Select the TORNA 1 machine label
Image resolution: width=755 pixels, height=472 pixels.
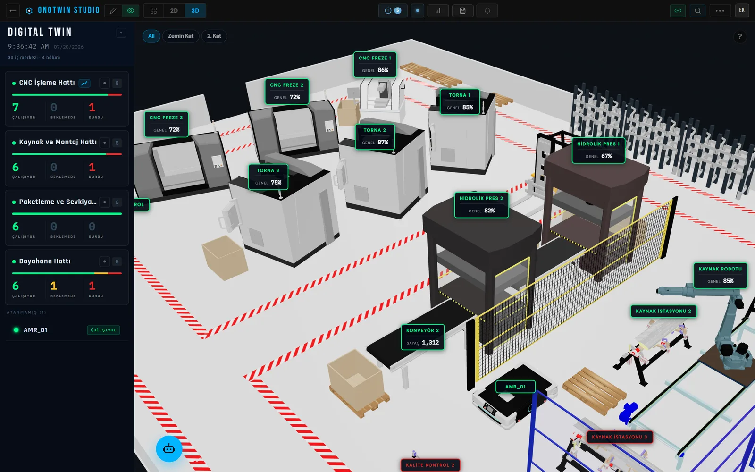point(460,101)
